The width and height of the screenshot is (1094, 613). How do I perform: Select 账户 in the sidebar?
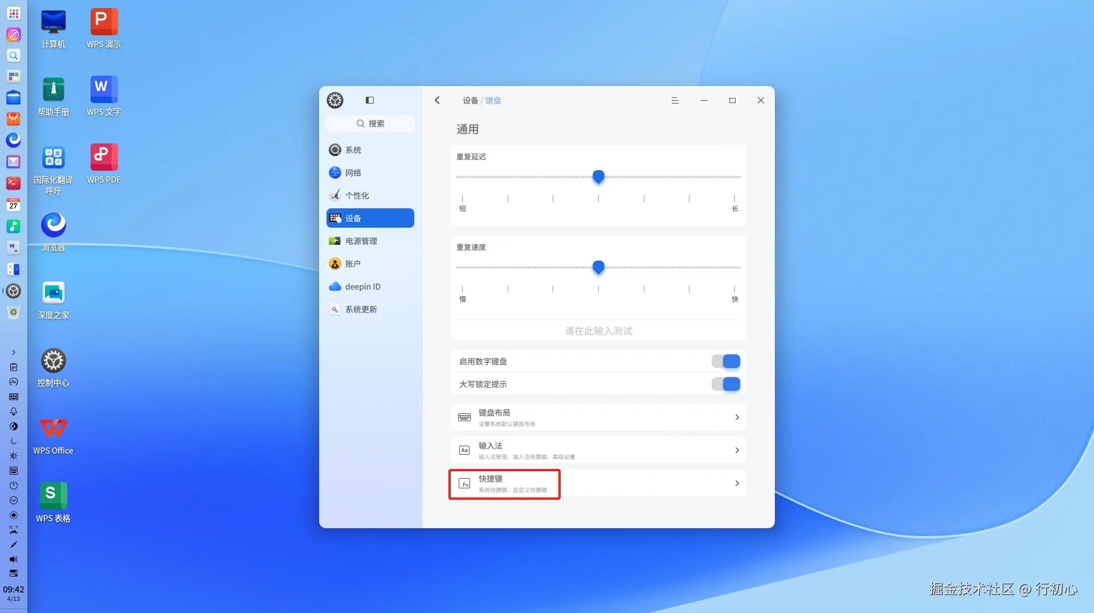click(370, 264)
